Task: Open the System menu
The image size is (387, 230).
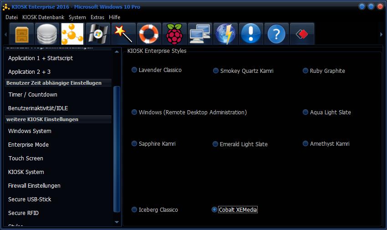Action: click(x=77, y=17)
